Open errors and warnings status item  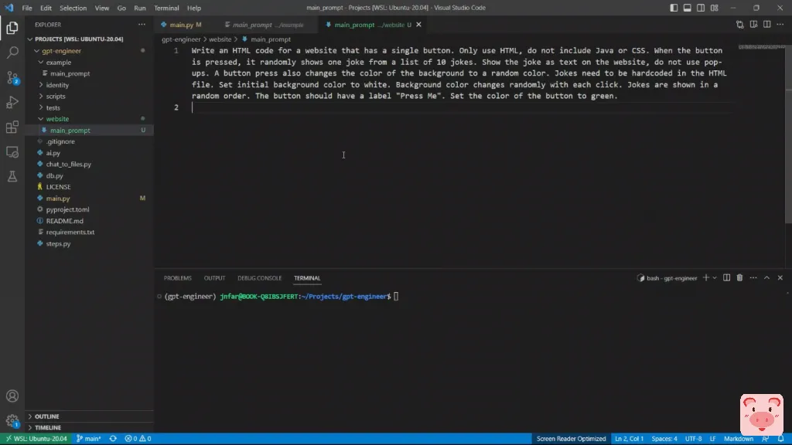[x=138, y=439]
